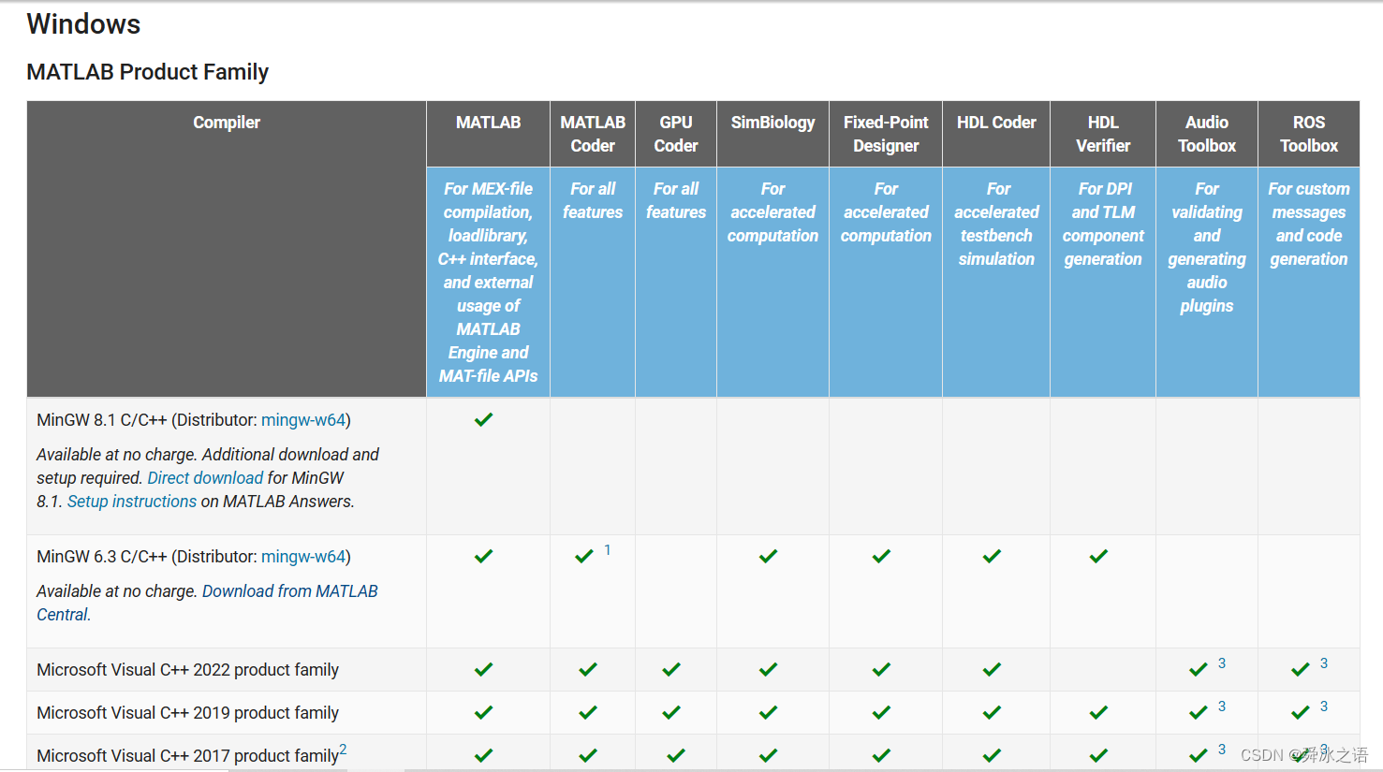Click MATLAB checkmark in Visual C++ 2017 row
Image resolution: width=1383 pixels, height=772 pixels.
[483, 755]
